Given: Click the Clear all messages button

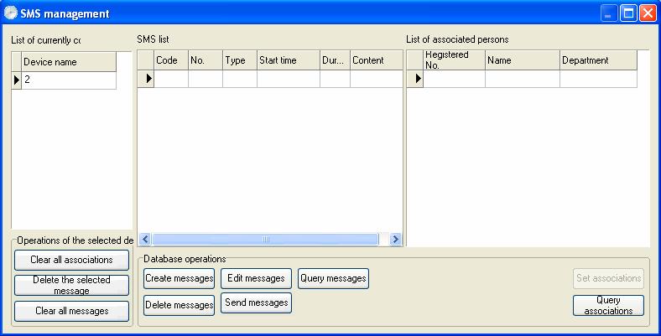Looking at the screenshot, I should 71,311.
